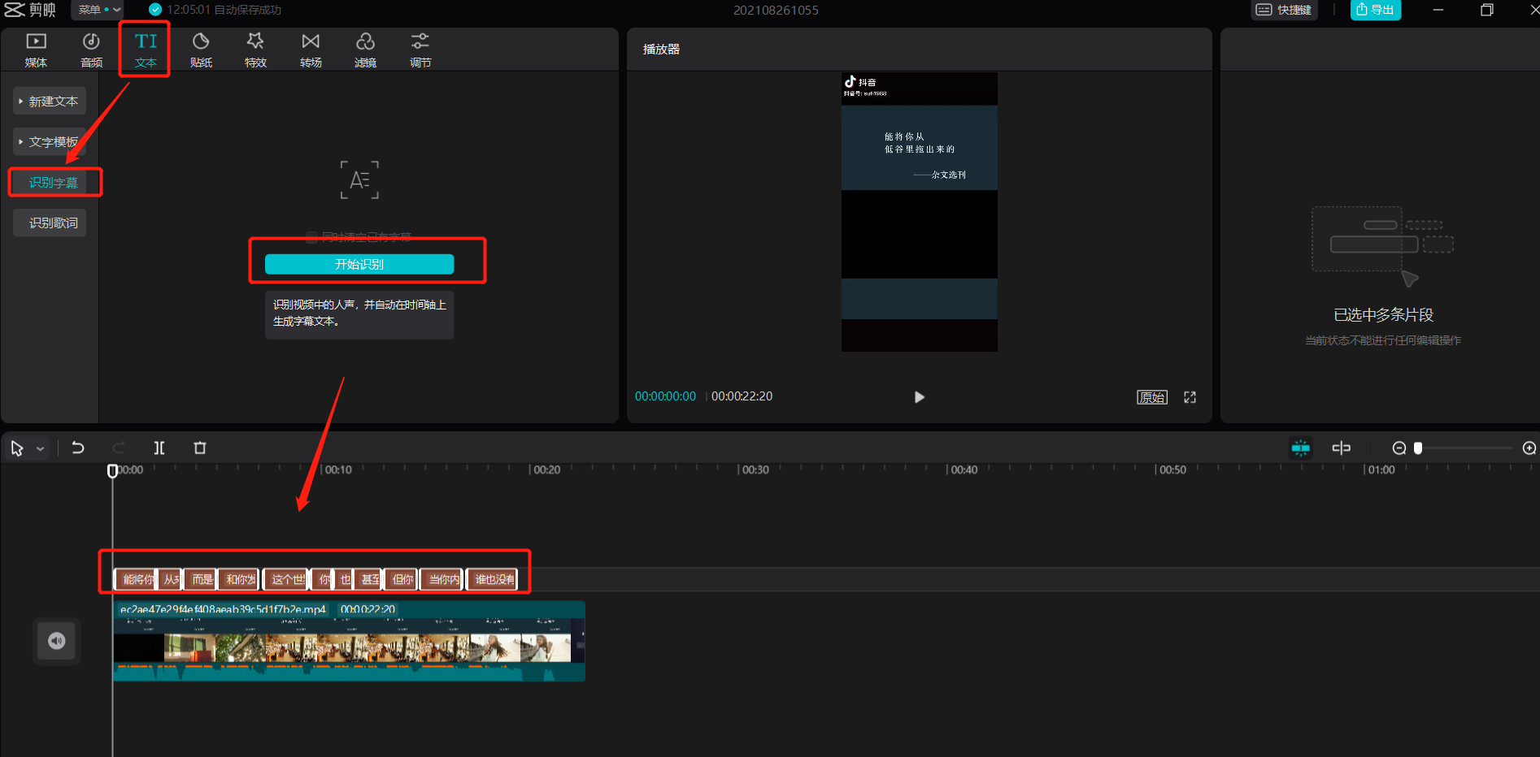Screen dimensions: 1540x757
Task: Expand the 新建文本 section
Action: pos(50,102)
